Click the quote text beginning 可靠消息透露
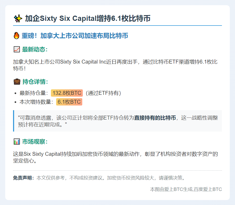 pyautogui.click(x=118, y=121)
